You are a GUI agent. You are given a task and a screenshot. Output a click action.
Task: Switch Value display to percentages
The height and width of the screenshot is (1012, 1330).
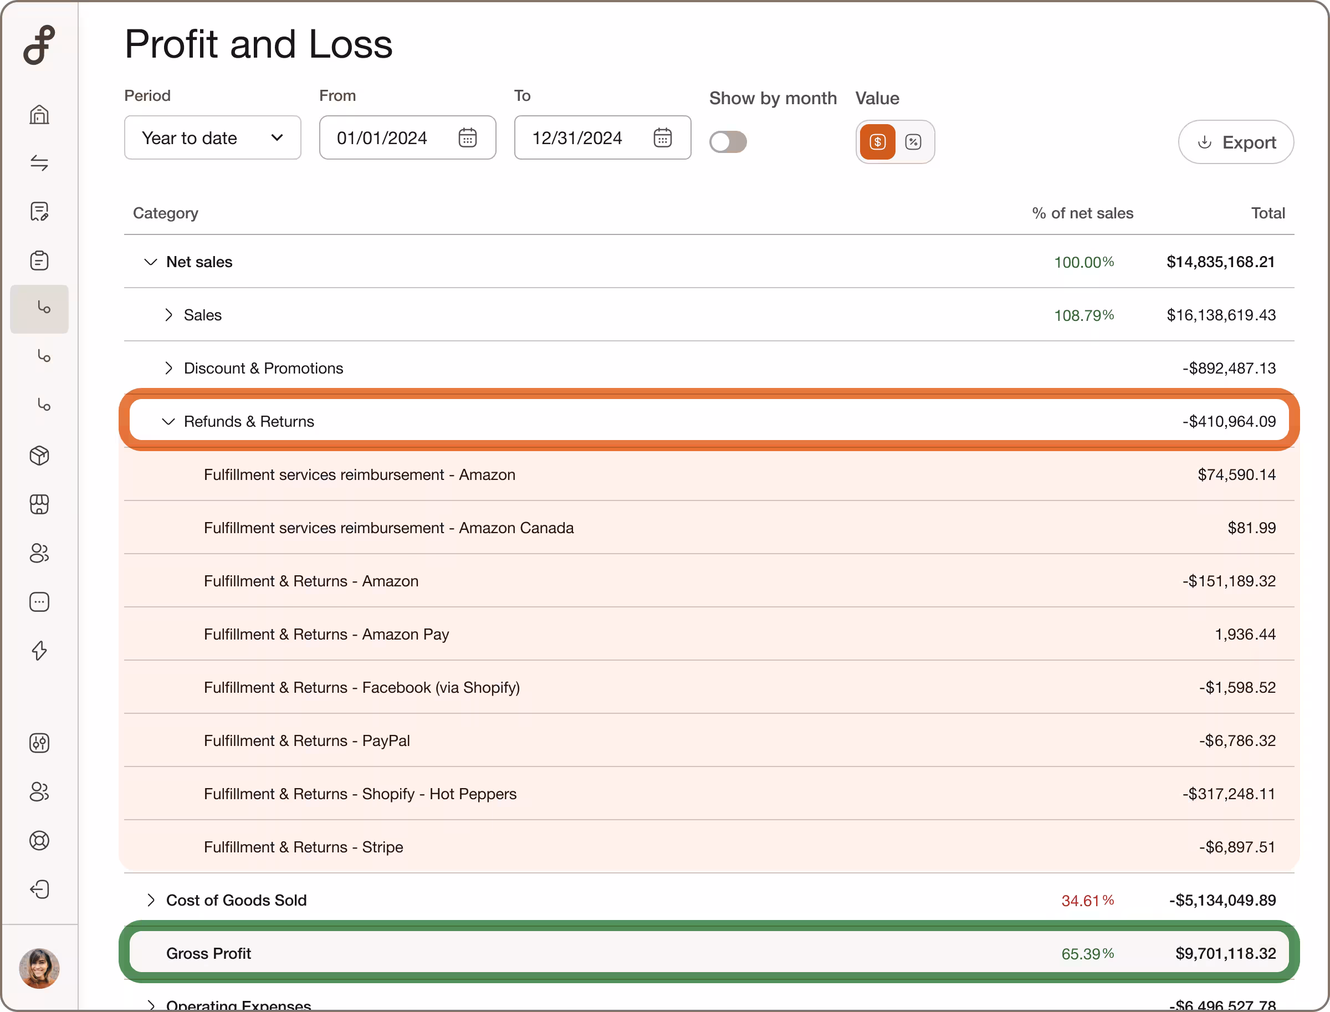coord(913,142)
